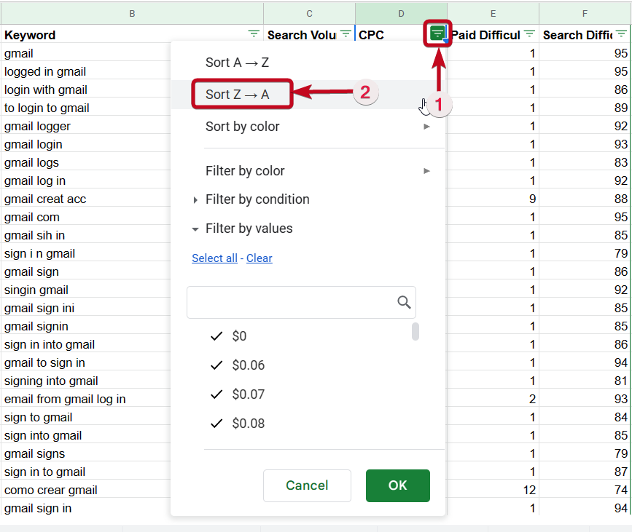Deselect the $0.08 value
This screenshot has width=632, height=532.
(216, 424)
